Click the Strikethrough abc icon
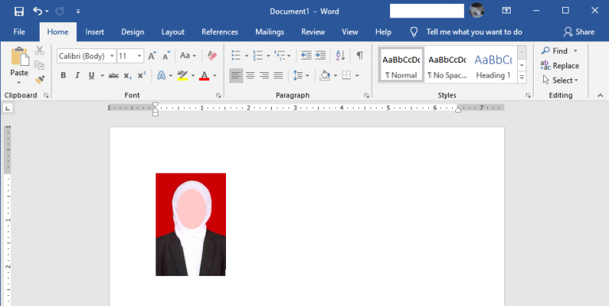609x306 pixels. 113,76
